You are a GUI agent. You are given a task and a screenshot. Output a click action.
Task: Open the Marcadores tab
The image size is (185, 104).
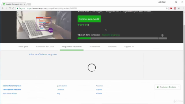coord(95,47)
